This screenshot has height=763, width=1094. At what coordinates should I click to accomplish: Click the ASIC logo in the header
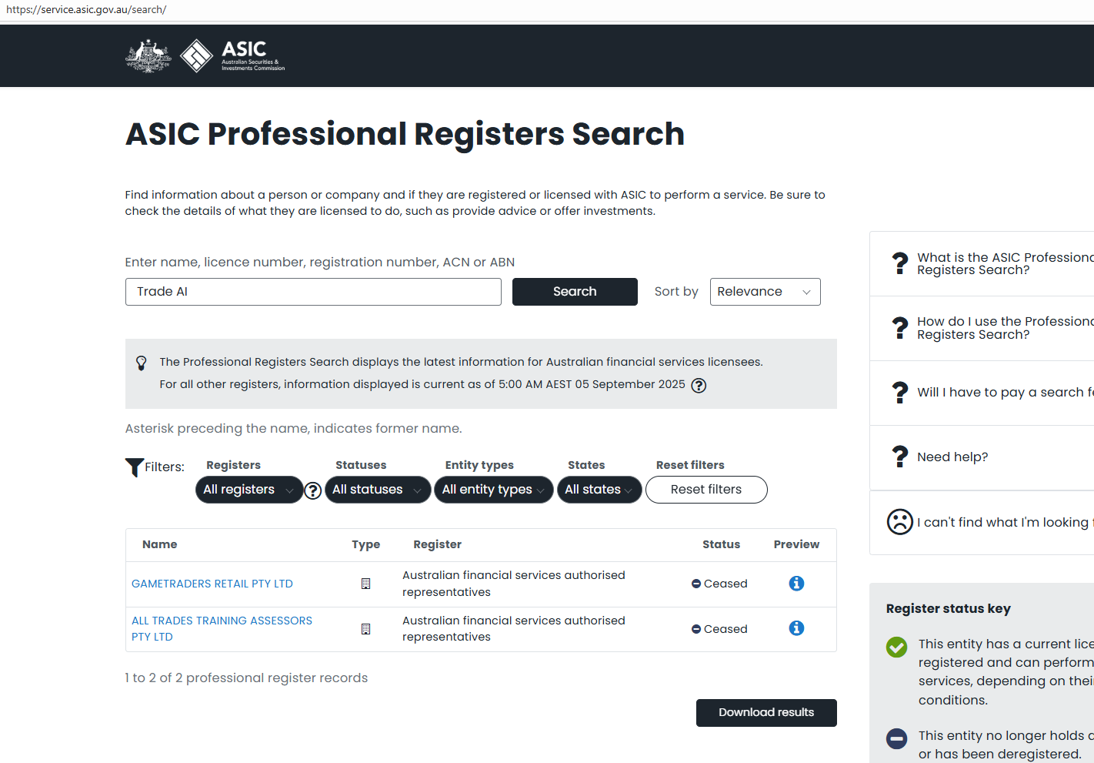click(232, 55)
